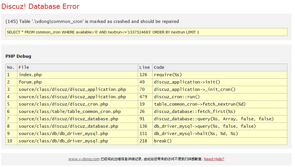The width and height of the screenshot is (295, 167).
Task: Select the index.php file cell
Action: click(x=77, y=75)
